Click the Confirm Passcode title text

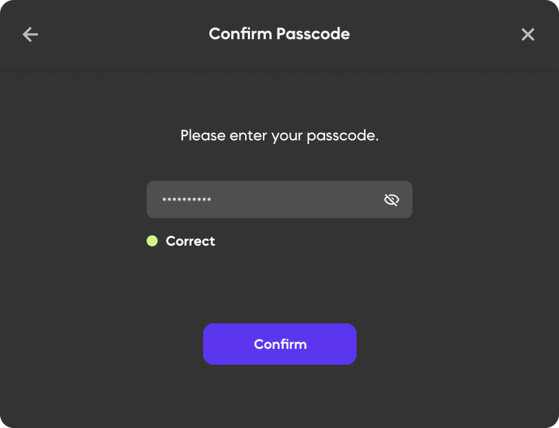tap(279, 34)
